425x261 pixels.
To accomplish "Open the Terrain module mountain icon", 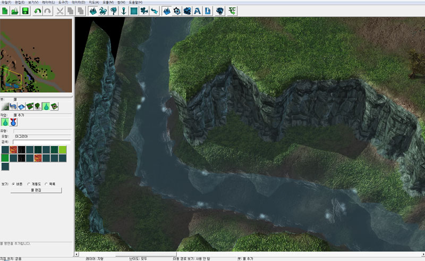I will click(167, 11).
